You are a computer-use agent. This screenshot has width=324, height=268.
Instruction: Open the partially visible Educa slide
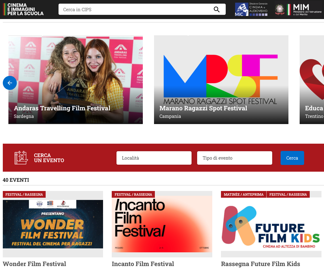click(x=312, y=80)
